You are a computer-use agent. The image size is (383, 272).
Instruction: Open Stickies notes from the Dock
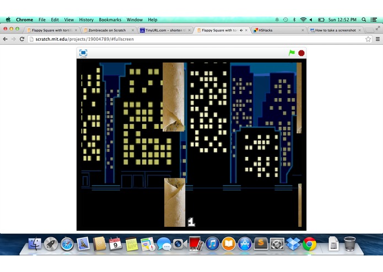132,244
